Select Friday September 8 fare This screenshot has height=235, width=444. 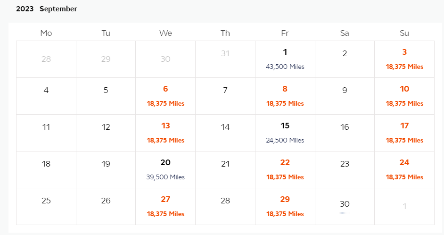point(285,96)
